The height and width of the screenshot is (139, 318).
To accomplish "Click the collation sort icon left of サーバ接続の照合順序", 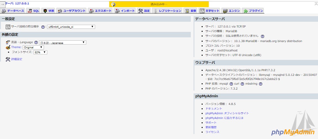I will coord(8,27).
